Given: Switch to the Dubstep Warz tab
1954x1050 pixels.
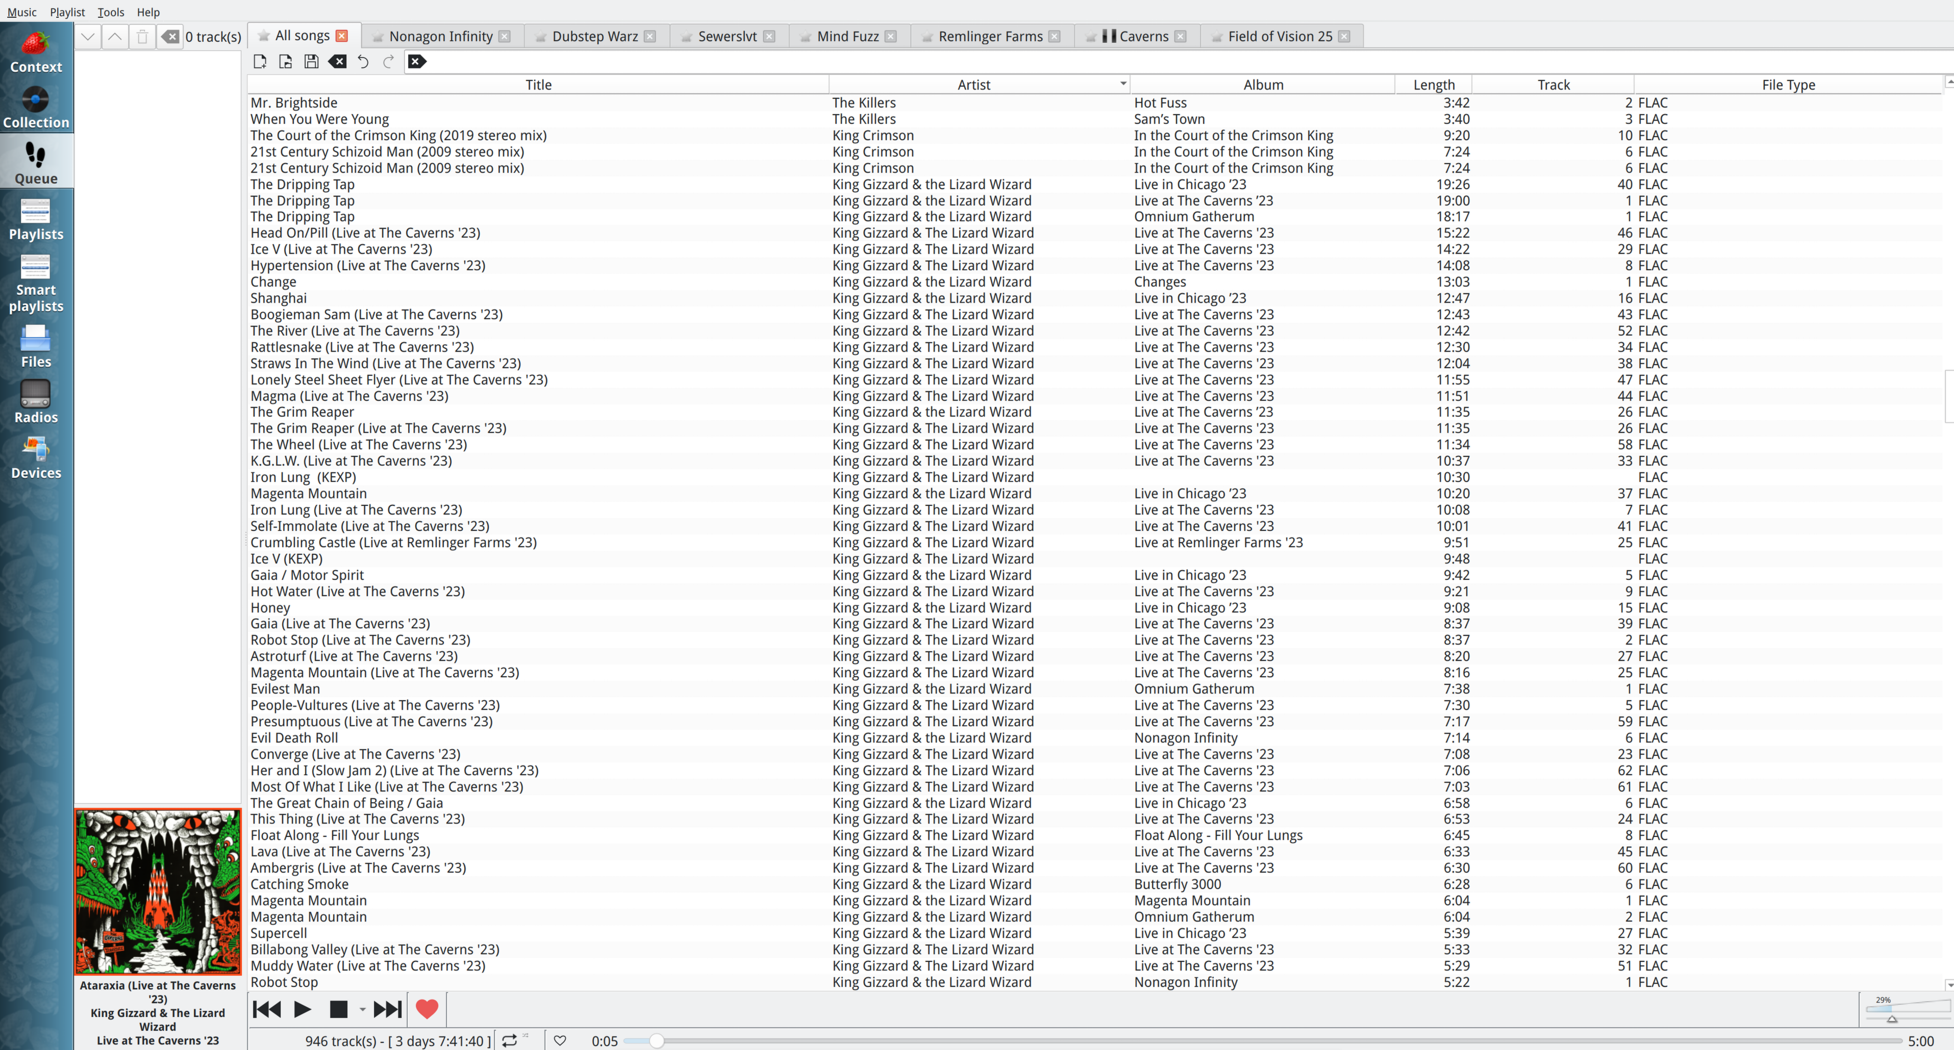Looking at the screenshot, I should pyautogui.click(x=594, y=36).
